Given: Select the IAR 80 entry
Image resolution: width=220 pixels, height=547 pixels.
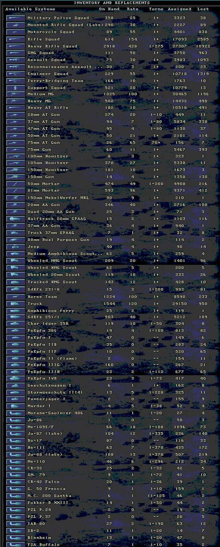Looking at the screenshot, I should (36, 523).
